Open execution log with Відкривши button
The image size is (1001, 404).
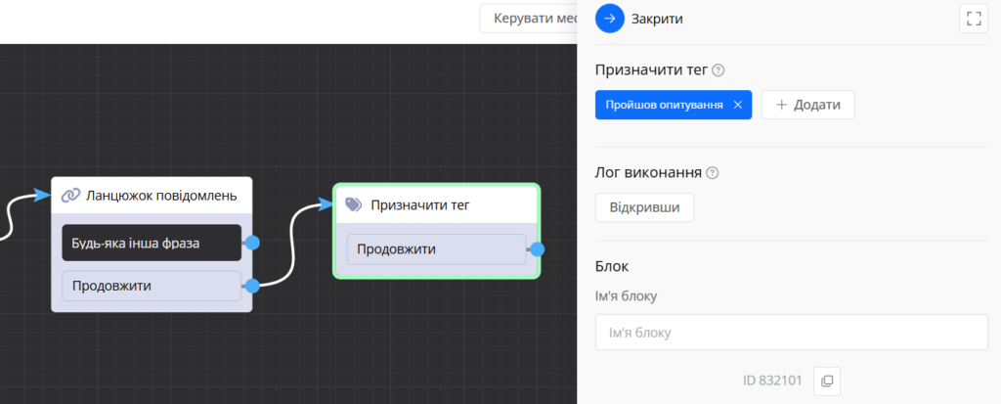(644, 207)
